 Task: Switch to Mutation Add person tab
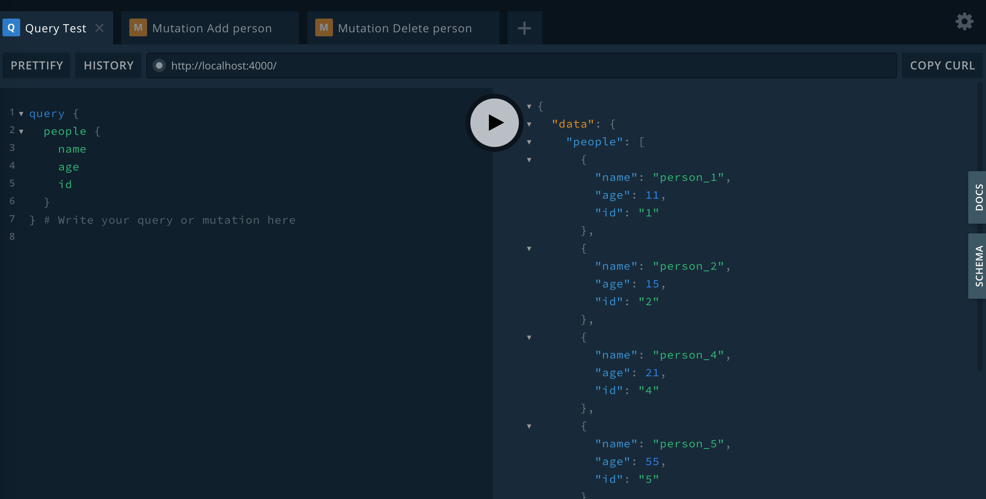pos(212,28)
